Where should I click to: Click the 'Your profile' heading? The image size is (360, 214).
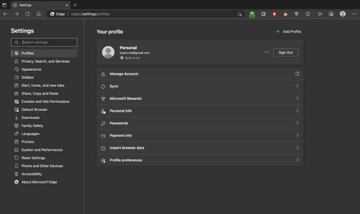[x=110, y=32]
